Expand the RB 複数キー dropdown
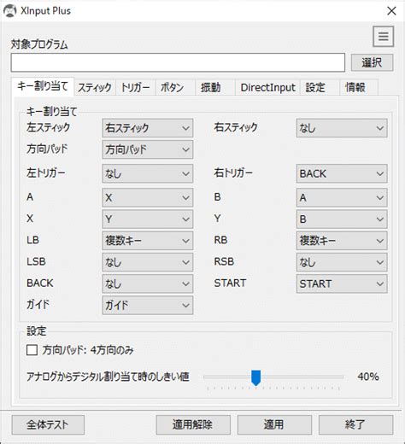Viewport: 405px width, 444px height. click(x=342, y=241)
